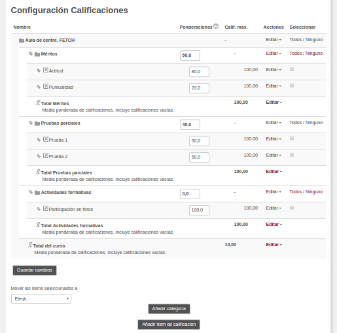This screenshot has width=337, height=333.
Task: Open Editar menu for Actividades formativas category
Action: (x=274, y=192)
